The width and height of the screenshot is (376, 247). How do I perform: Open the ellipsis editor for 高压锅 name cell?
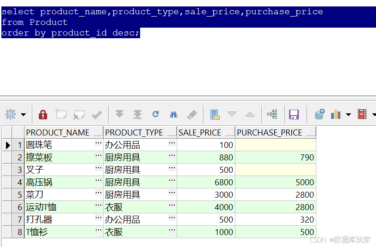tap(99, 180)
